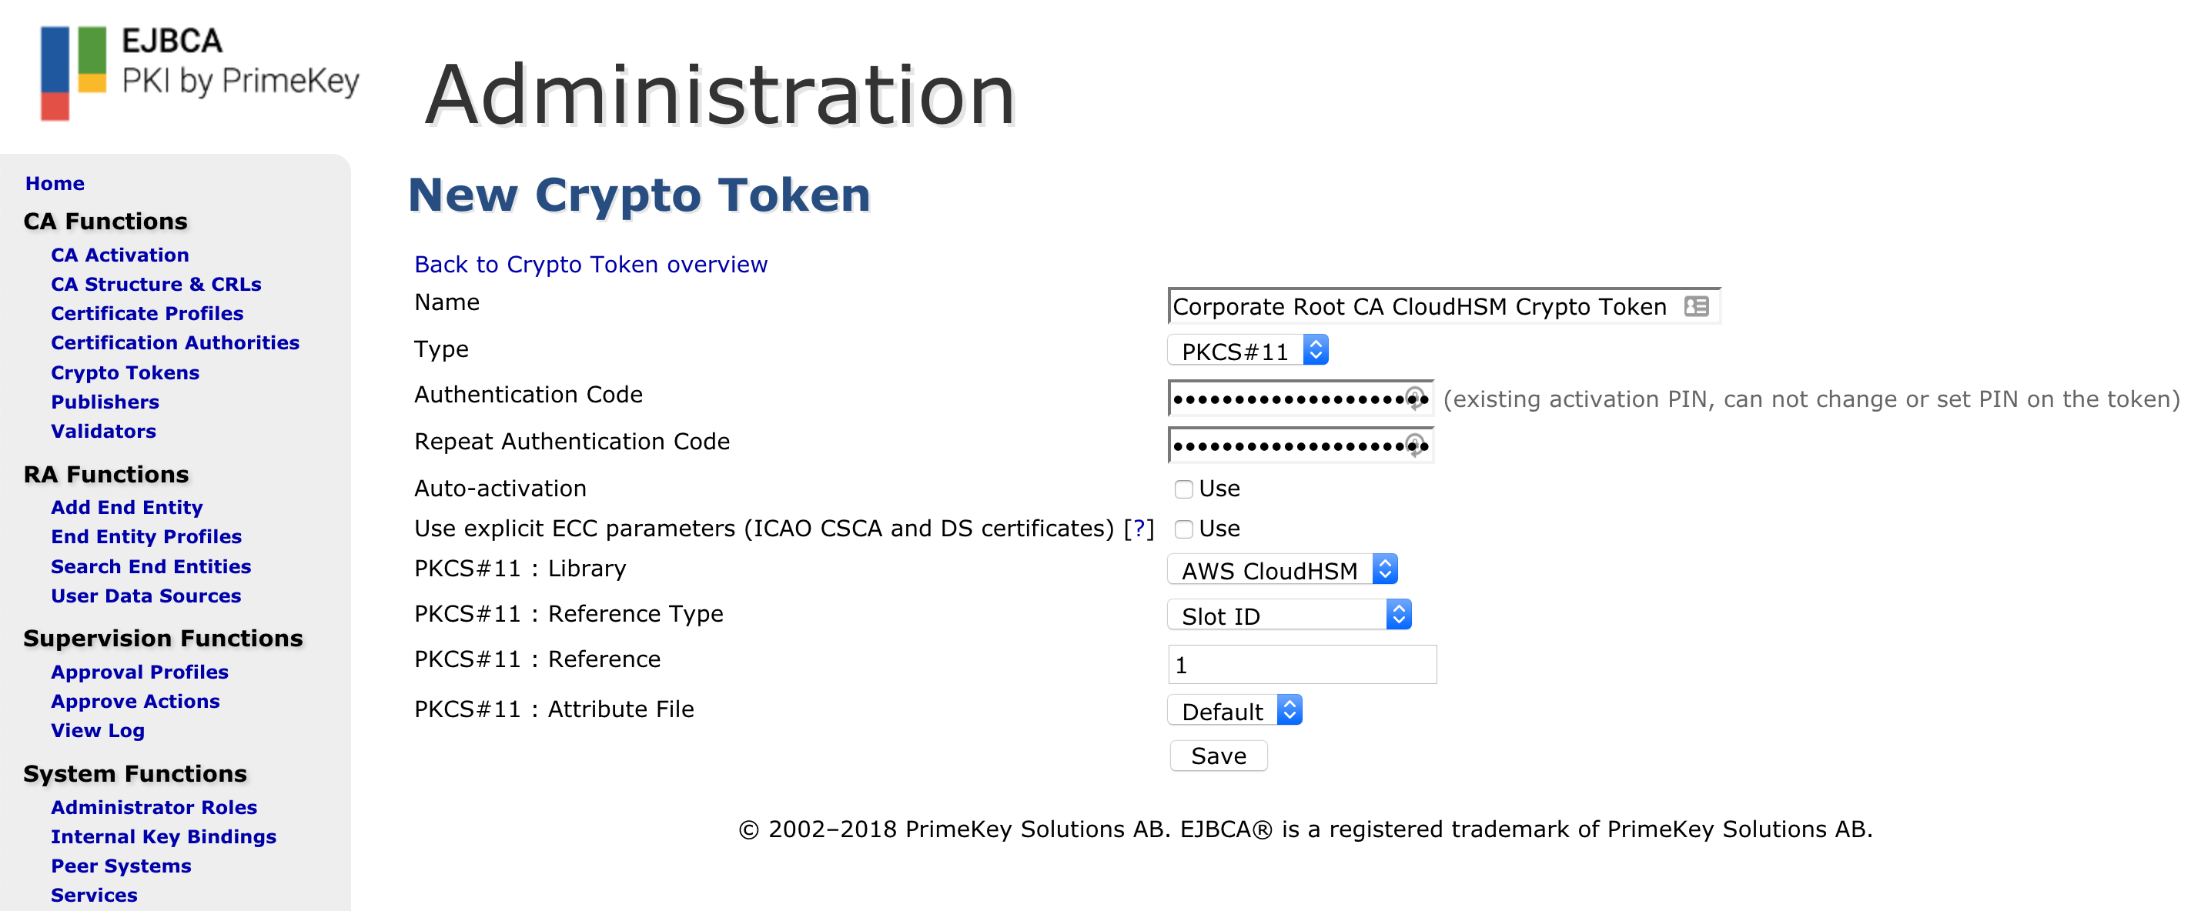
Task: Click the PKCS#11 Reference input field
Action: [x=1302, y=666]
